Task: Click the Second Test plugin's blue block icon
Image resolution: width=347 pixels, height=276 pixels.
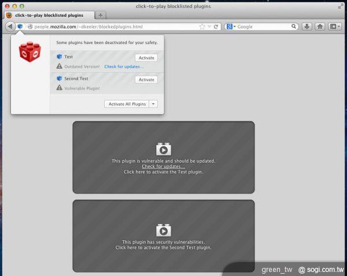Action: (60, 78)
